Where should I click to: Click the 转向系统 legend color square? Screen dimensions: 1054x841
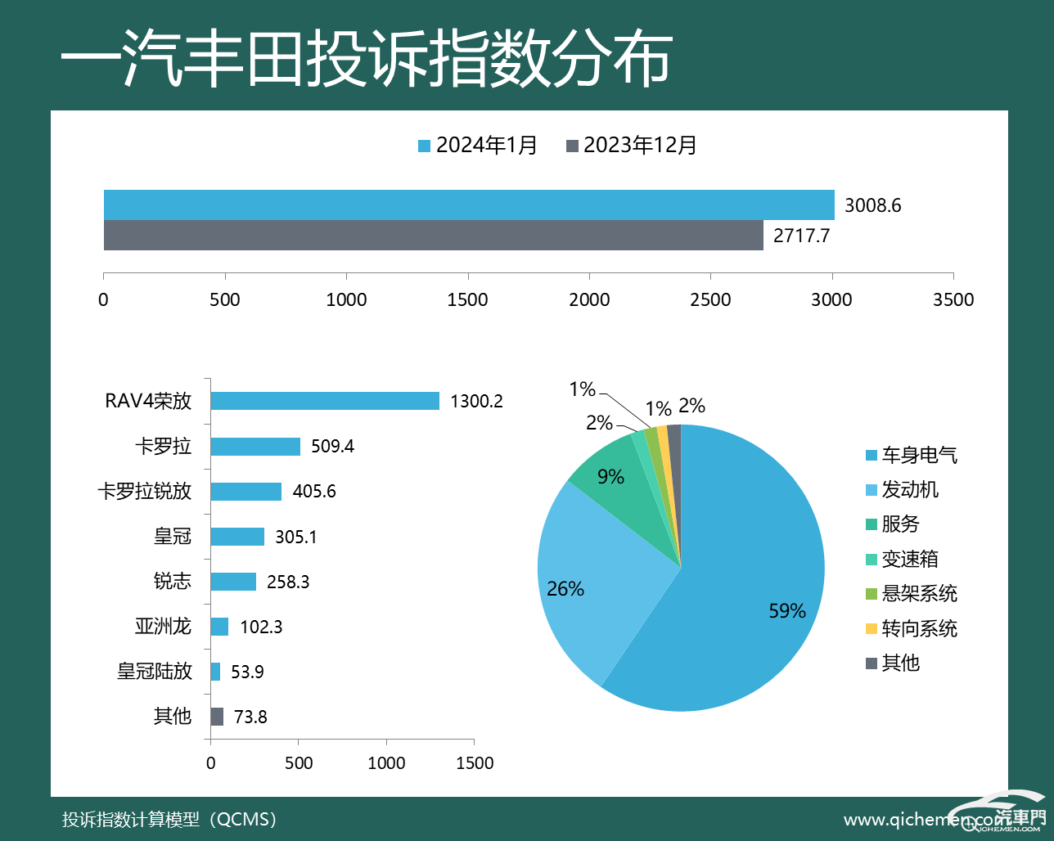click(872, 629)
